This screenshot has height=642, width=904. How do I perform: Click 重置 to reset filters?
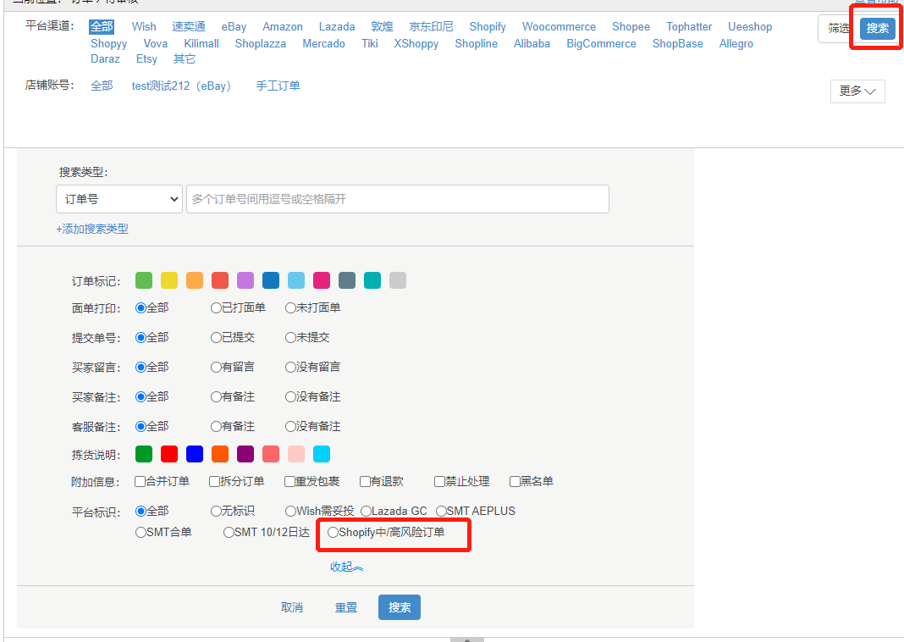(x=346, y=607)
